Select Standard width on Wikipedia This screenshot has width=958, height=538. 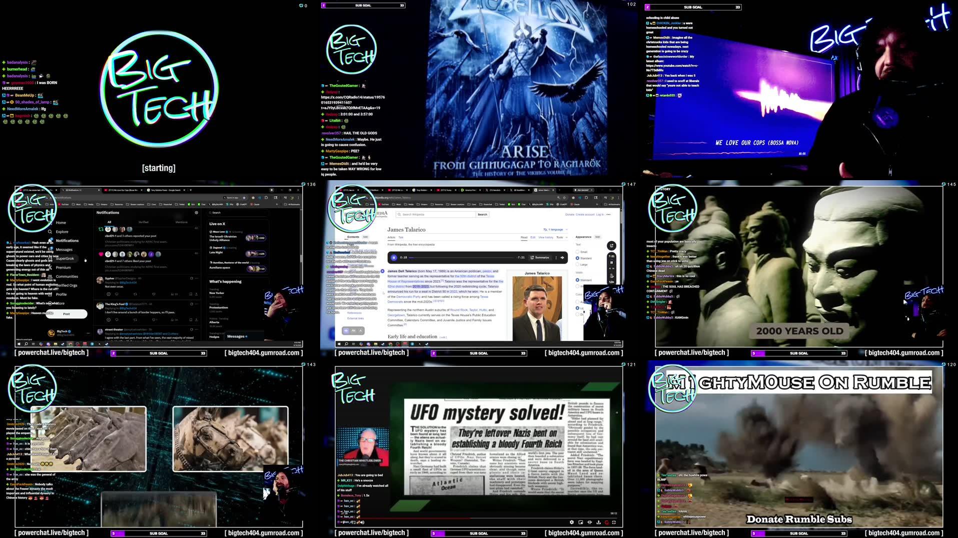tap(577, 280)
